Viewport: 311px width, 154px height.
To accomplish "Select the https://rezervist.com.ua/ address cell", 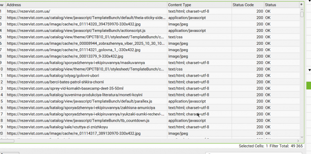I will (87, 11).
